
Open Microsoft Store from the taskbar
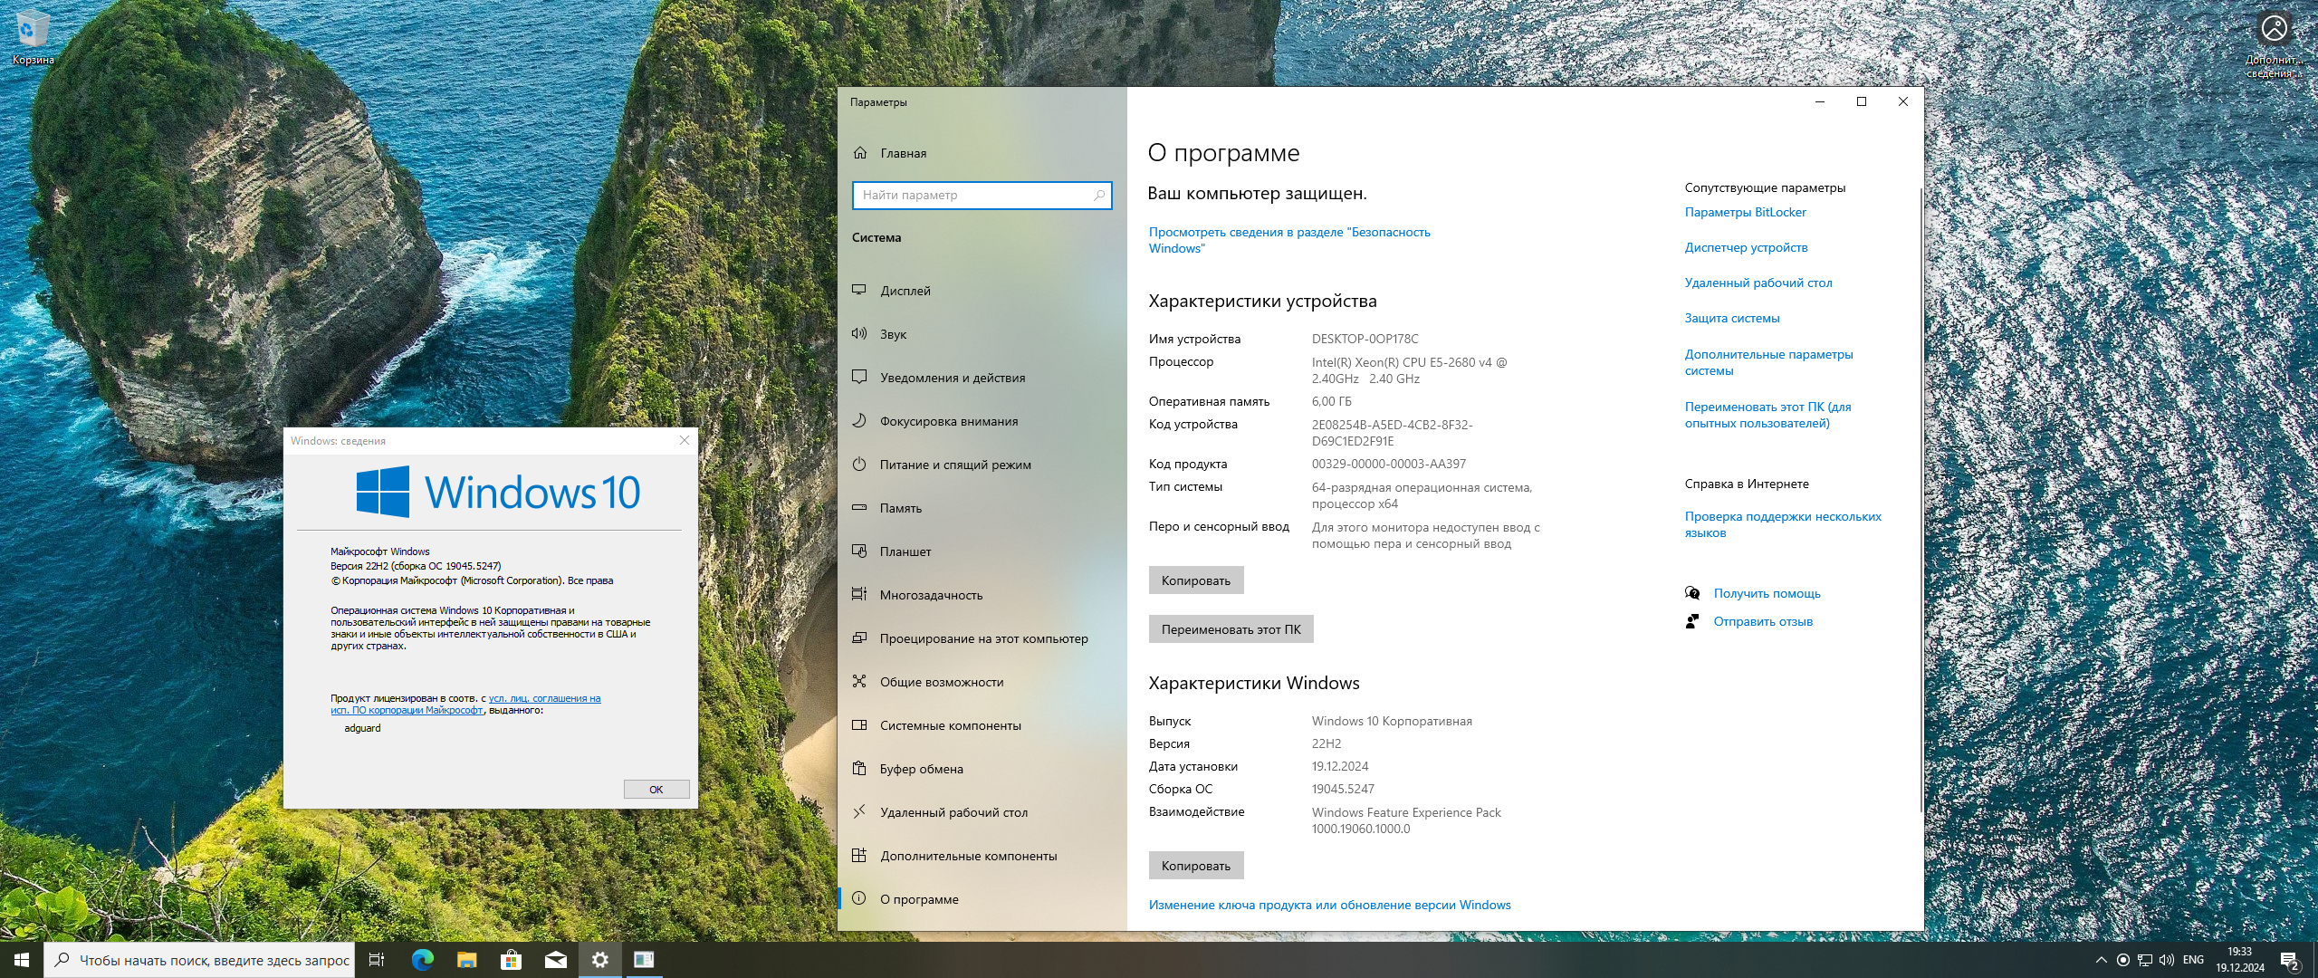pos(511,960)
